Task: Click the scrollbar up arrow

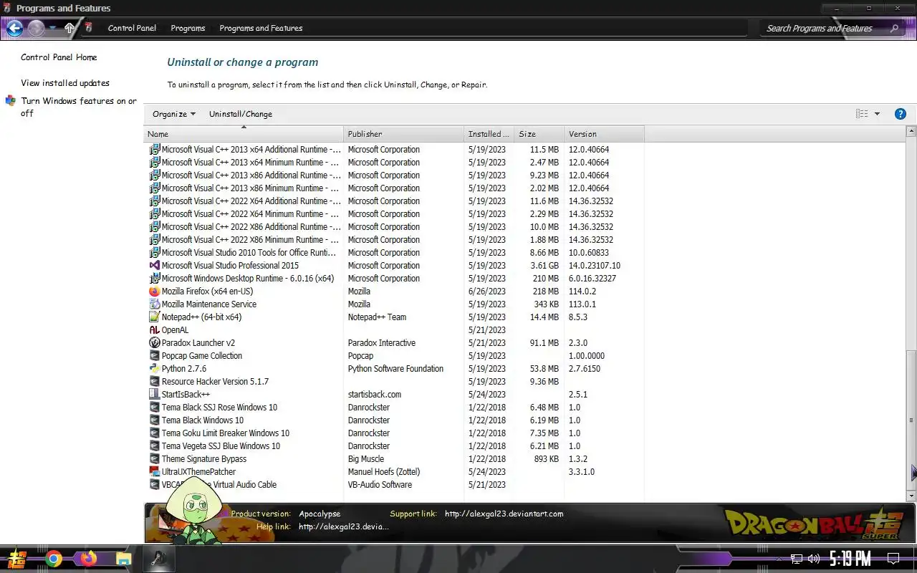Action: [x=911, y=132]
